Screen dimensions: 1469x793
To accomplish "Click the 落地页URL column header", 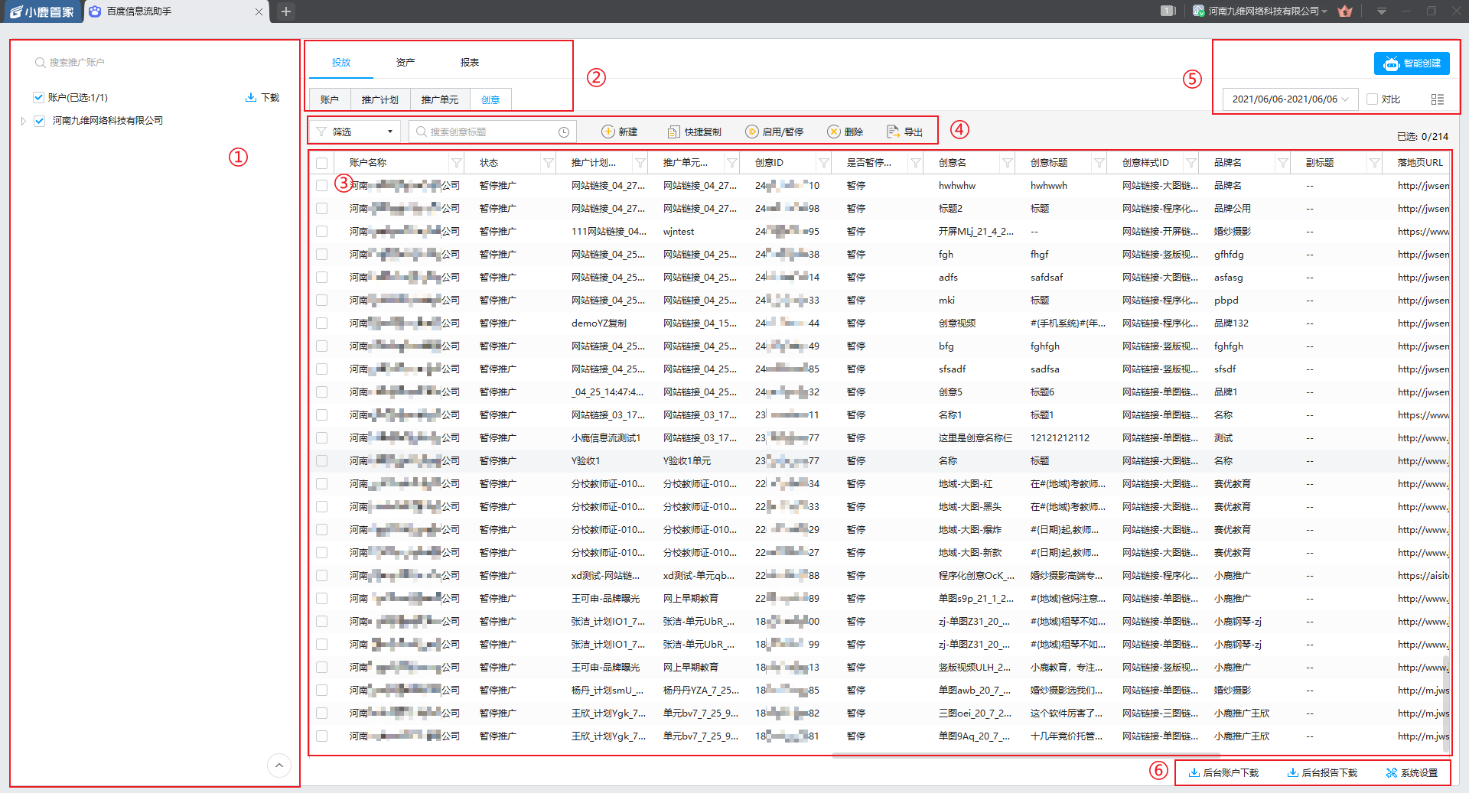I will (x=1420, y=162).
